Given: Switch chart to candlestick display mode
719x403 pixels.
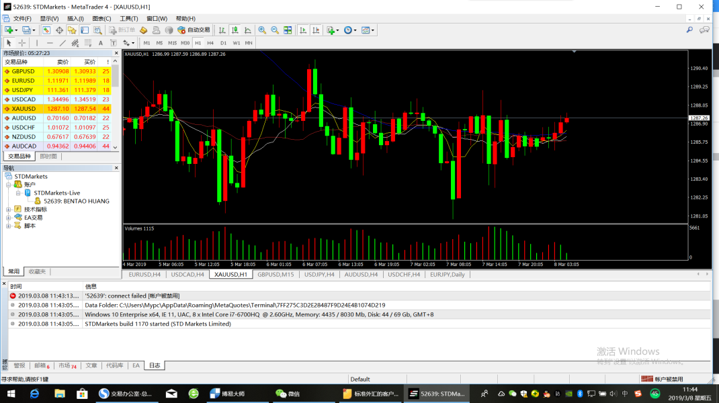Looking at the screenshot, I should (x=235, y=30).
